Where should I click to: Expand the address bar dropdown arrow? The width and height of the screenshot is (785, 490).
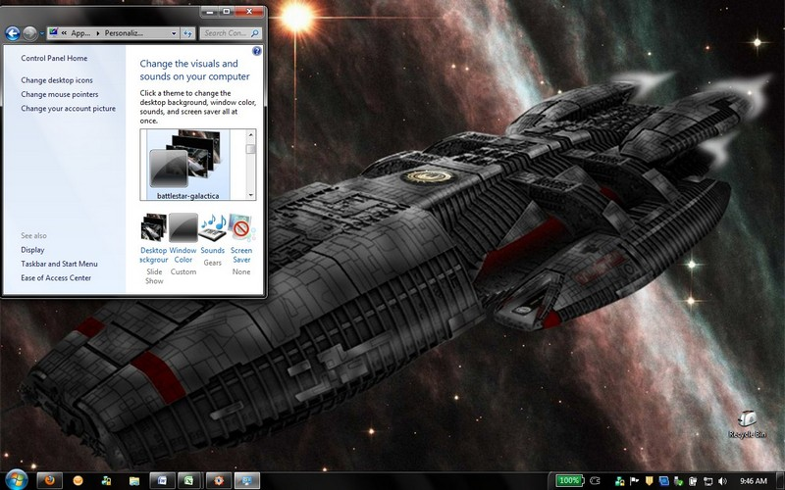pos(174,33)
